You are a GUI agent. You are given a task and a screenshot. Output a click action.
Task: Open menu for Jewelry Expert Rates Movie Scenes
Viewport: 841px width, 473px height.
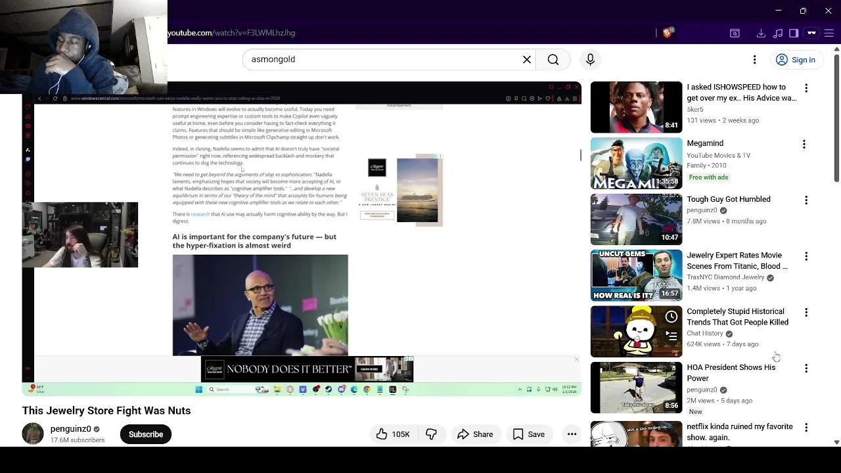pyautogui.click(x=806, y=256)
